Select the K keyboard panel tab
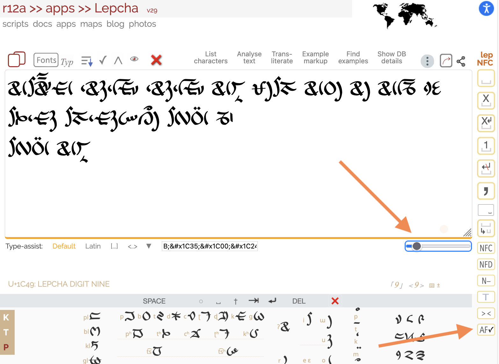The width and height of the screenshot is (499, 364). pos(6,317)
